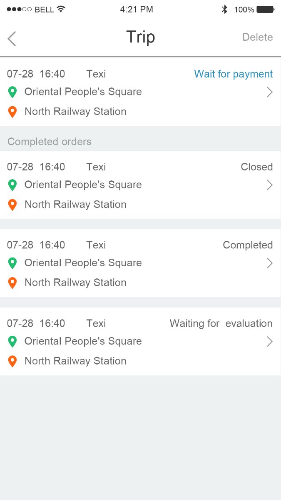Open the Waiting for evaluation order chevron
The height and width of the screenshot is (500, 281).
click(x=269, y=342)
